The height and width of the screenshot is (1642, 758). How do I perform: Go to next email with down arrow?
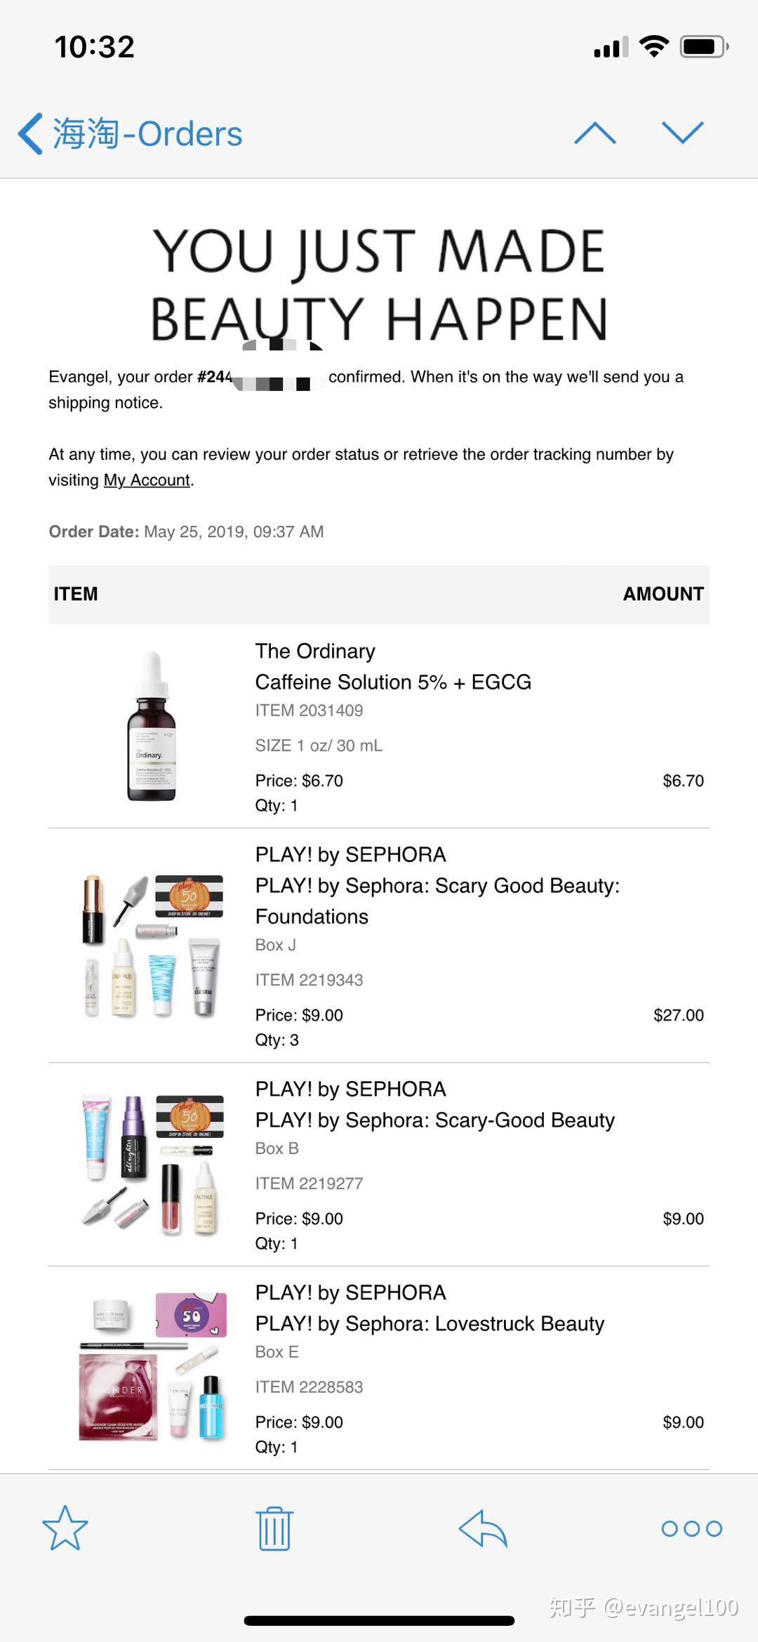(682, 133)
